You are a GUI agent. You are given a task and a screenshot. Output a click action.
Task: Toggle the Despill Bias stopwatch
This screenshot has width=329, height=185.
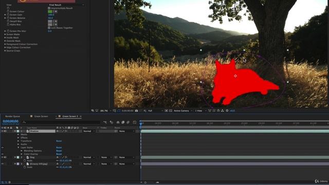coord(8,22)
